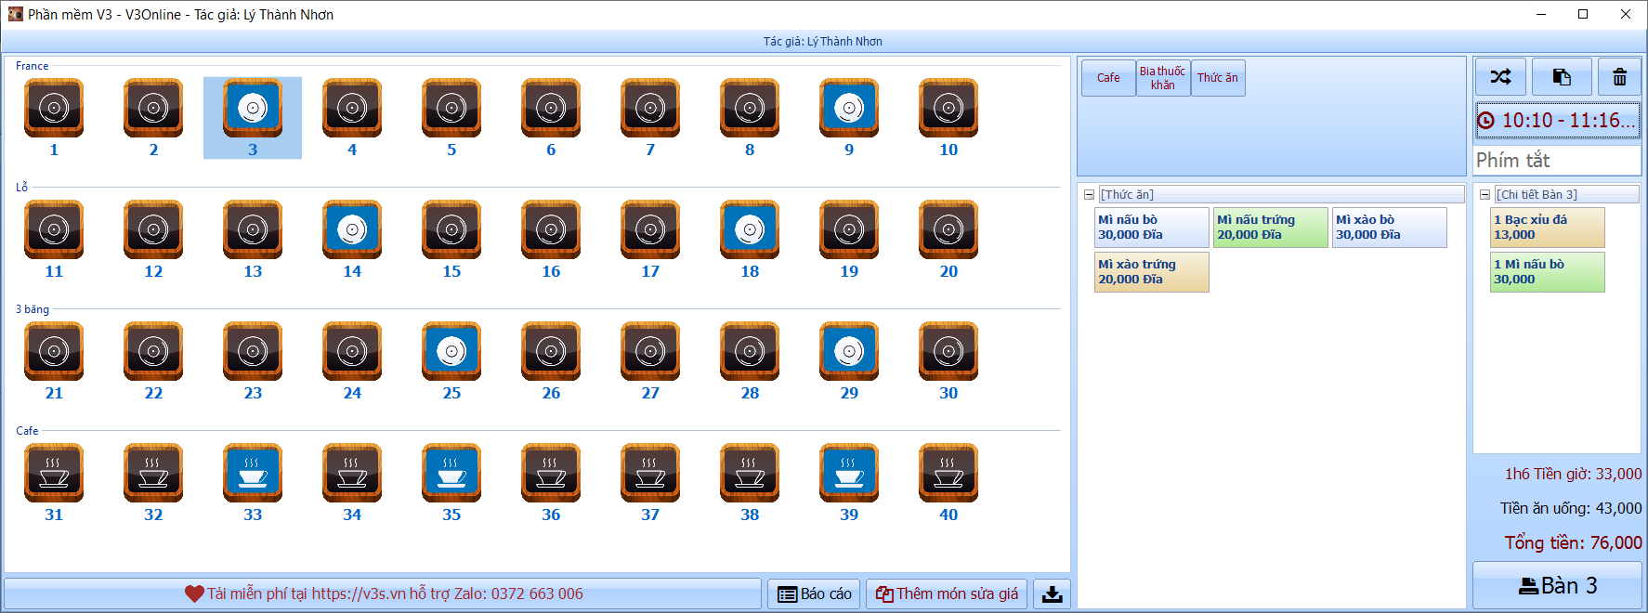Open cafe table 36
The image size is (1648, 613).
click(x=551, y=483)
